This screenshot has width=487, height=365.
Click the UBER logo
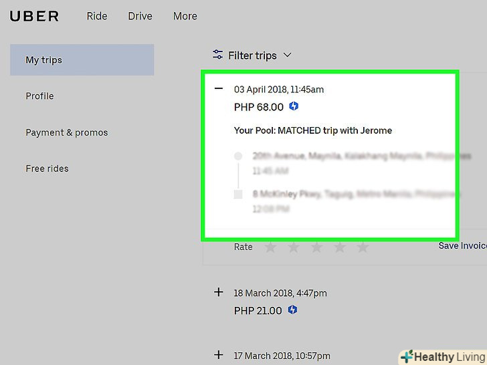(34, 16)
